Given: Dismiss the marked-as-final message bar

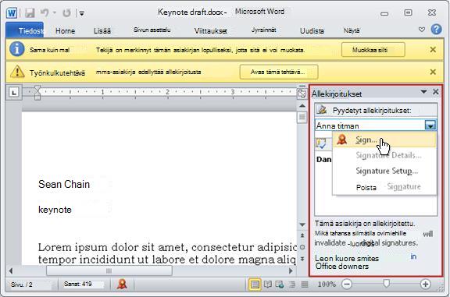Looking at the screenshot, I should (x=433, y=50).
